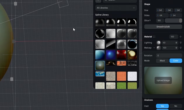Click the Smooth & Edit button
This screenshot has height=110, width=184.
point(163,27)
